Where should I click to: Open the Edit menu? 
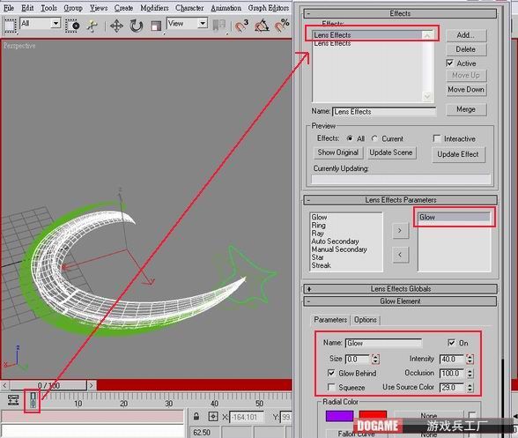click(x=27, y=8)
